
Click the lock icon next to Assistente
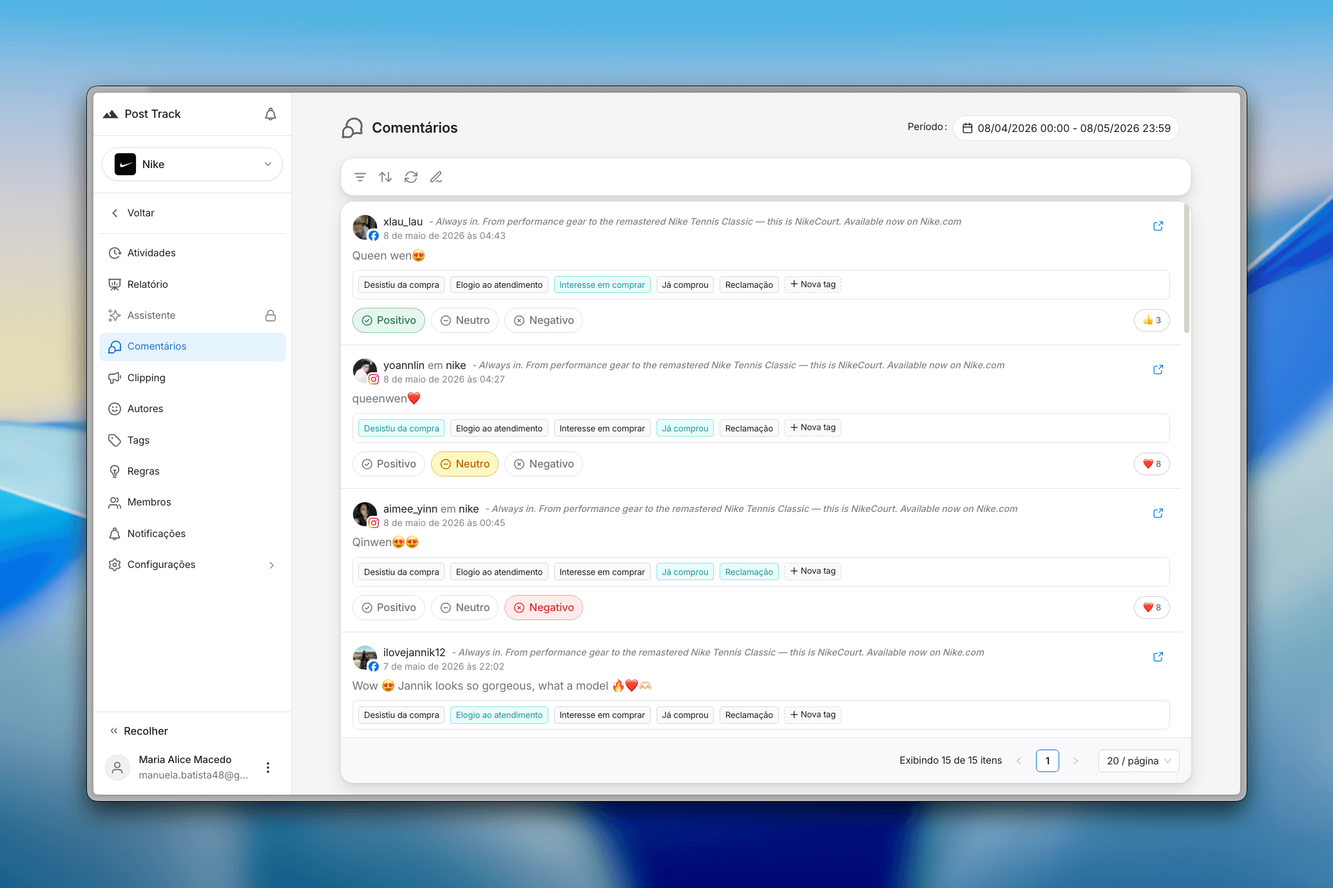click(271, 316)
